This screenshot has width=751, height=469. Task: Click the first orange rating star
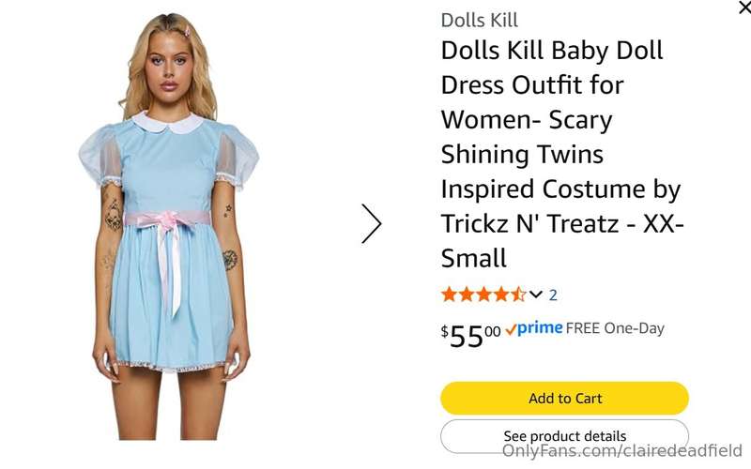point(450,295)
